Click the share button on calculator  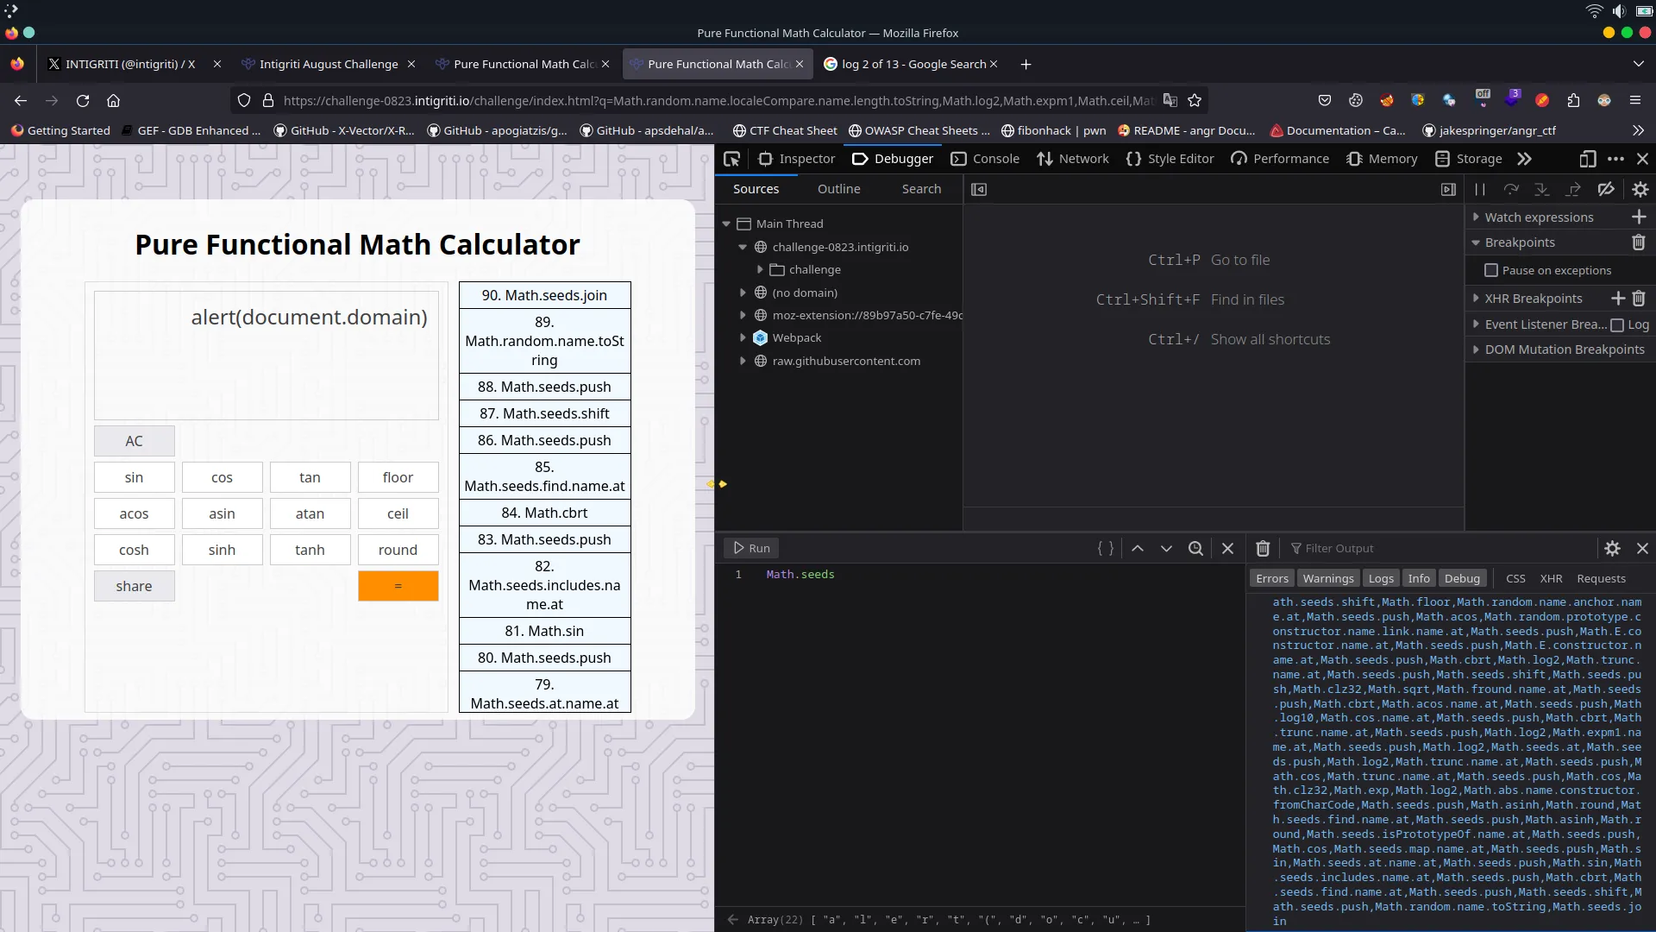click(133, 585)
